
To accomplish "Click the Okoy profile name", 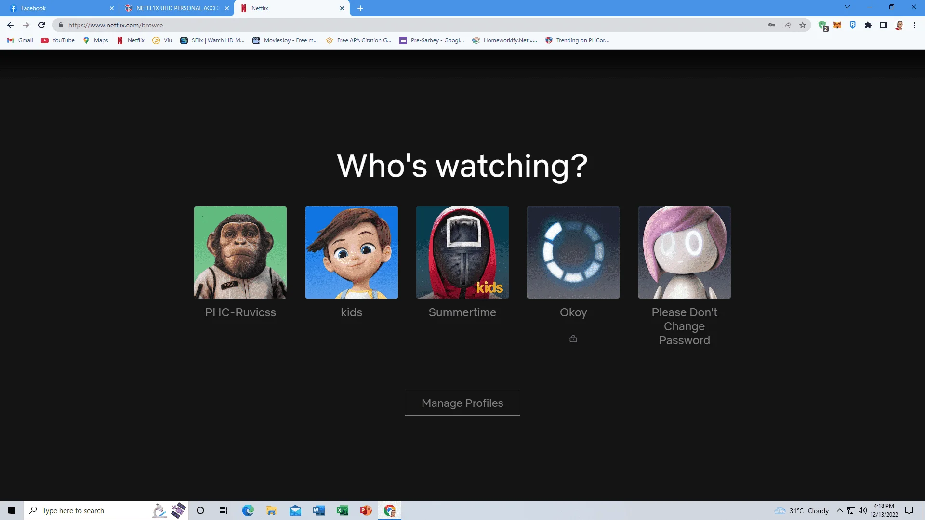I will tap(573, 313).
